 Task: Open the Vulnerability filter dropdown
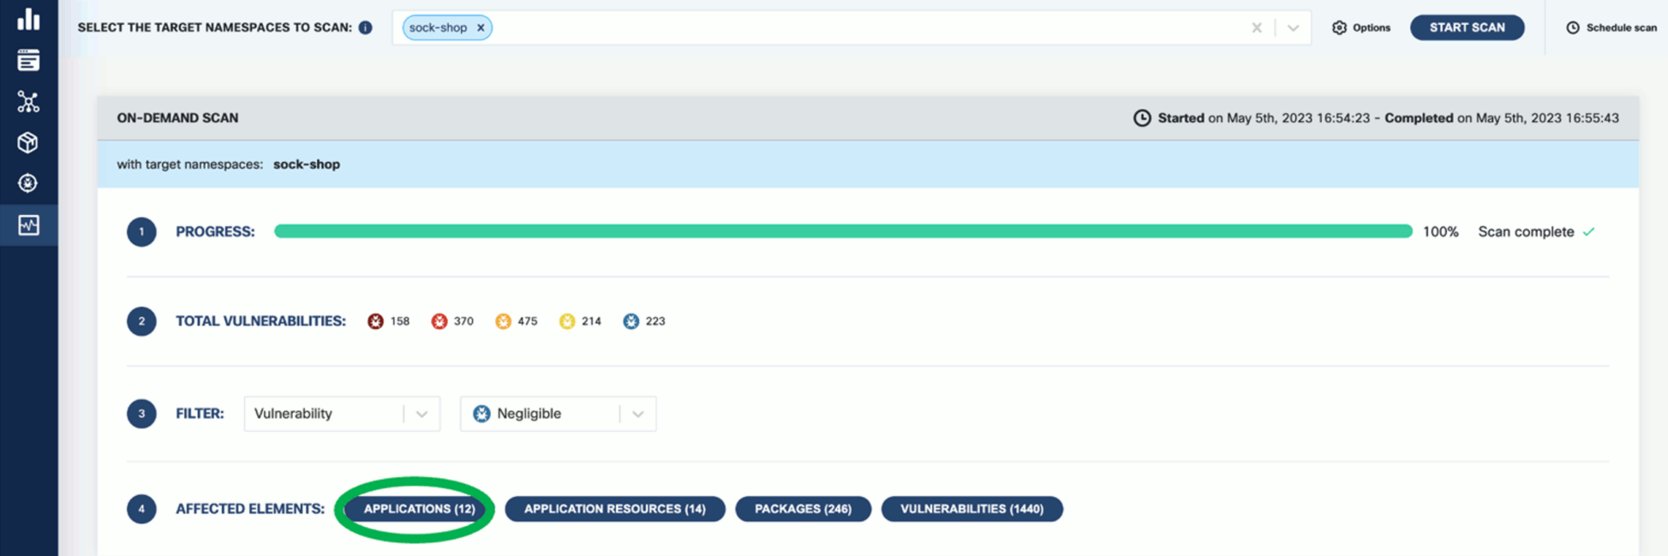[x=342, y=414]
